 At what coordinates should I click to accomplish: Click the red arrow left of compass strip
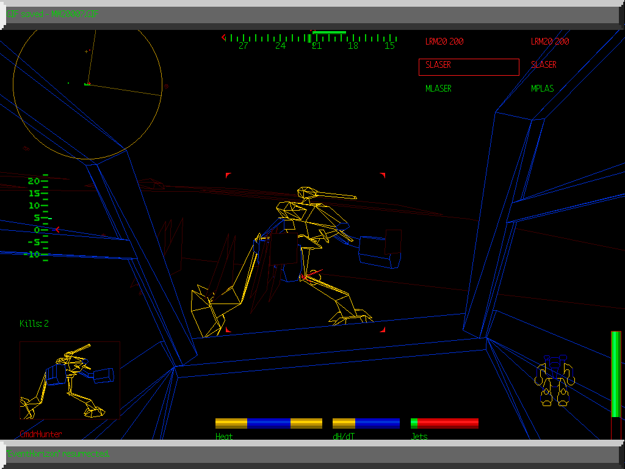click(223, 38)
